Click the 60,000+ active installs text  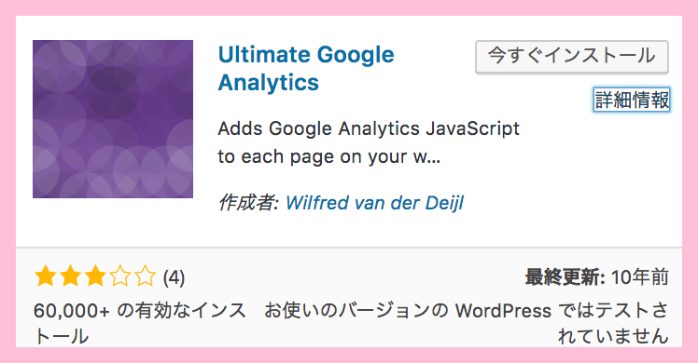coord(140,323)
